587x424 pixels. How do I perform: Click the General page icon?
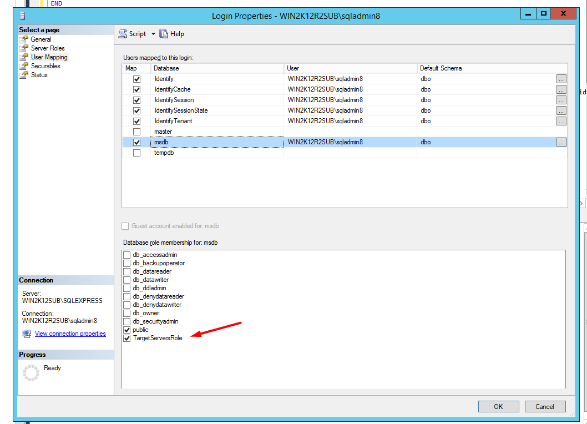(x=24, y=39)
